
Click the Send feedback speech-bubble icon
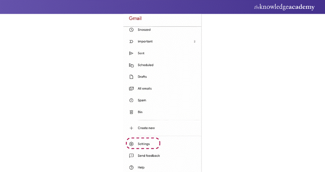click(131, 156)
